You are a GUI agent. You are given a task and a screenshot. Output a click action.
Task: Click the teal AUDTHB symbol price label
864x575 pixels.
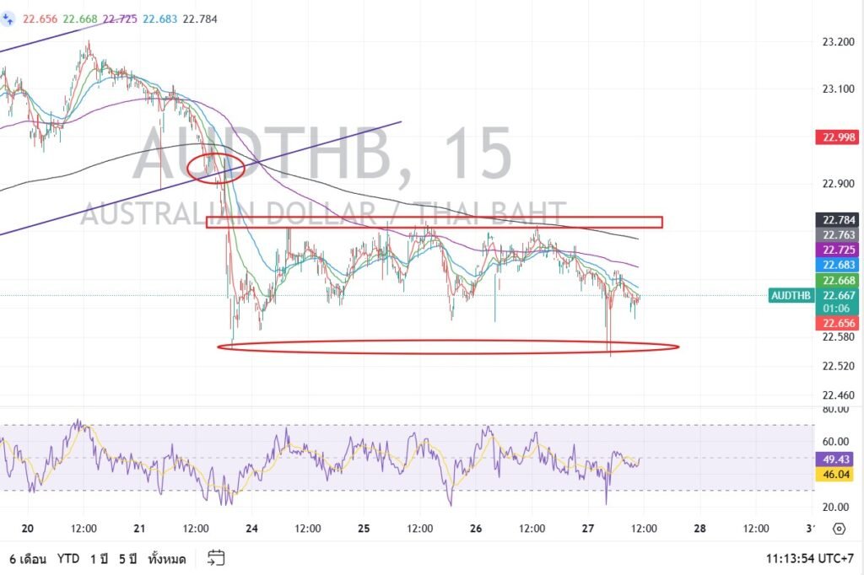point(791,295)
